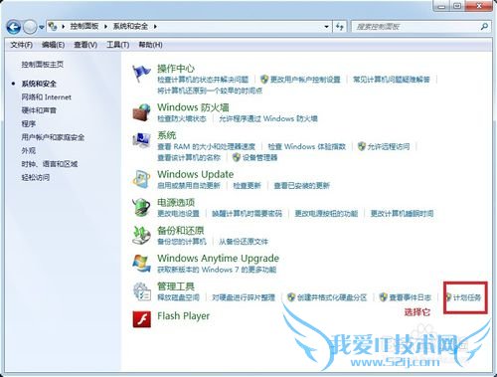Open 网络和 Internet category
The width and height of the screenshot is (497, 377).
[47, 97]
